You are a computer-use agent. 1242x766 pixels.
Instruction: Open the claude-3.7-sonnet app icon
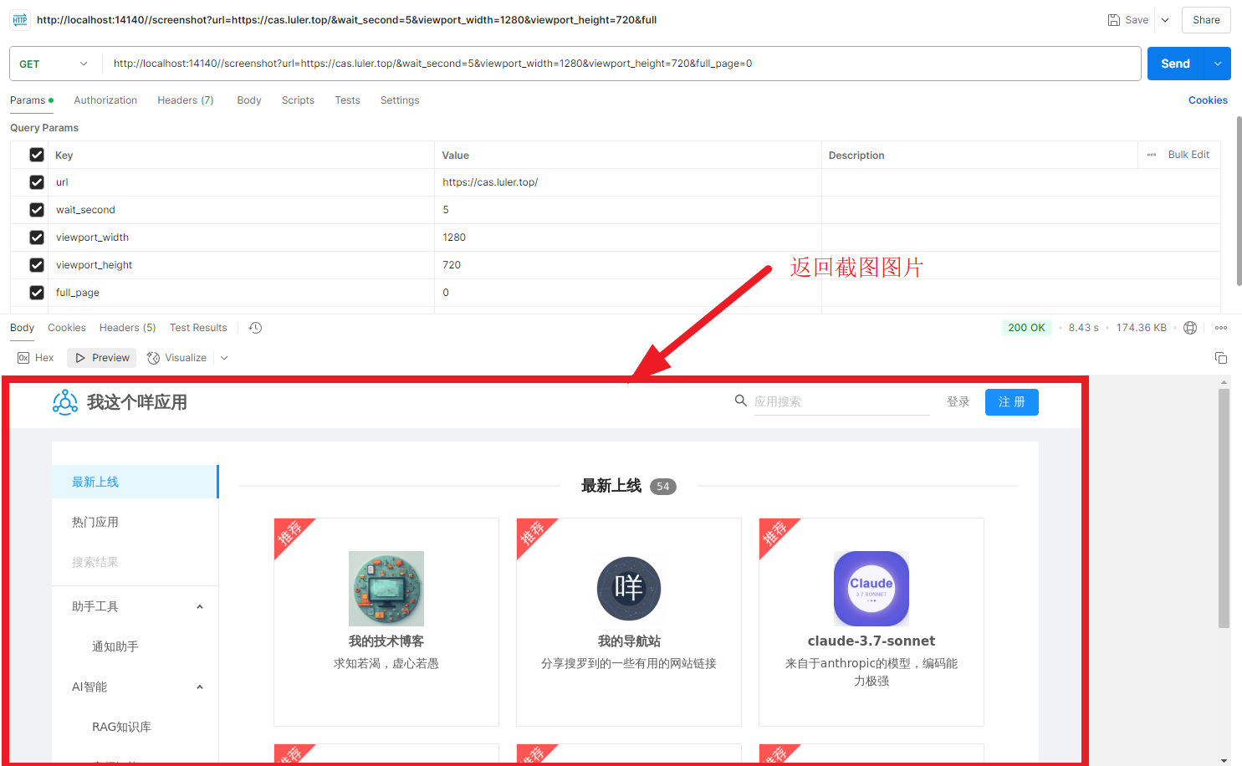pos(871,589)
